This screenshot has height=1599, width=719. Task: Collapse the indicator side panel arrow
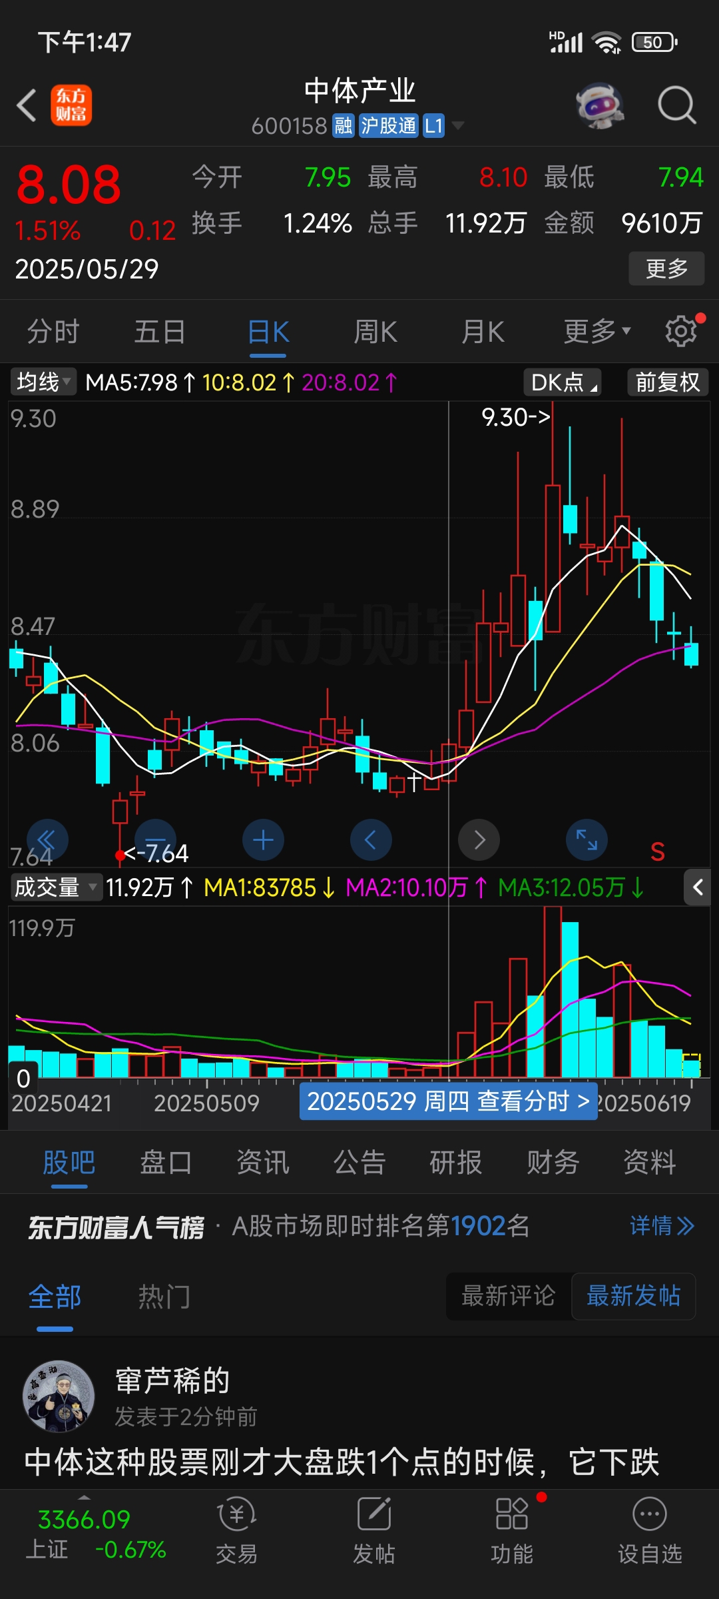697,887
